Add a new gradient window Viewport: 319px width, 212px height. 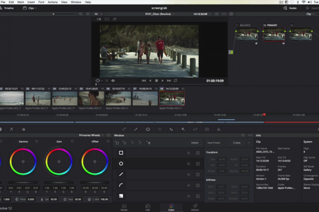coord(148,143)
